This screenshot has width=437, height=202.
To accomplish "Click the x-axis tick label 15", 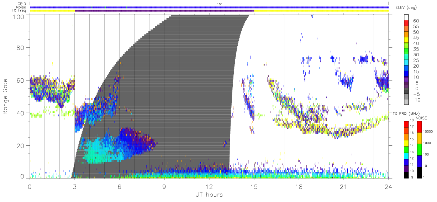I will click(x=254, y=187).
